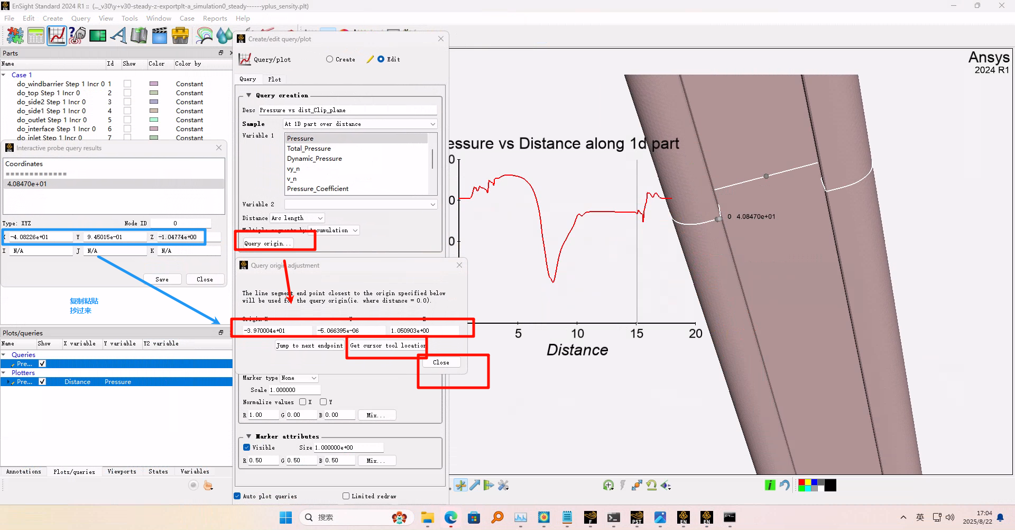Screen dimensions: 1015x530
Task: Click the do_windbarrier part color swatch
Action: point(154,84)
